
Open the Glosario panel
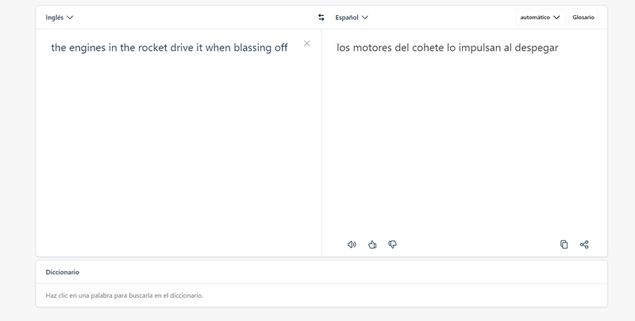(x=583, y=17)
